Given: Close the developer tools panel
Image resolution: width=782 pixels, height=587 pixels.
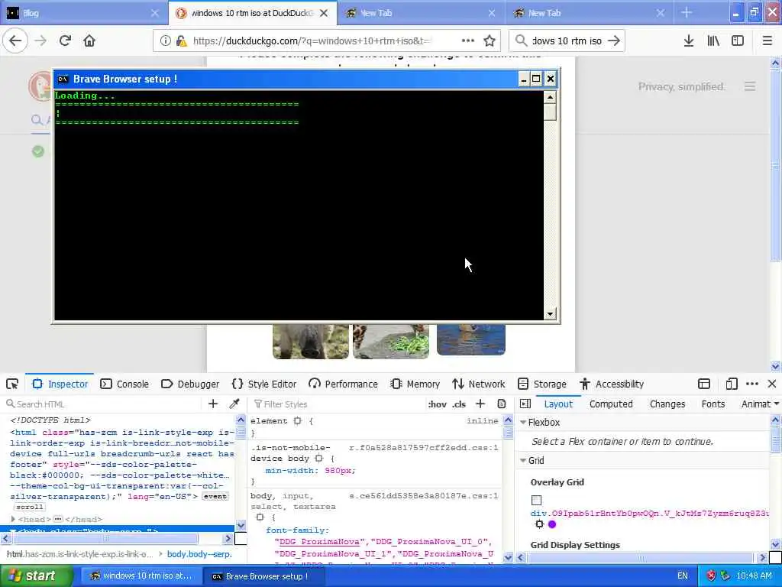Looking at the screenshot, I should pyautogui.click(x=772, y=384).
